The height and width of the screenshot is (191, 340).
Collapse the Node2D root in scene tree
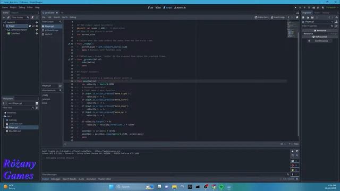[3, 22]
